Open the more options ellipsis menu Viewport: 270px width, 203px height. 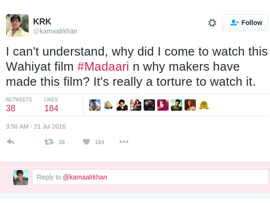124,142
